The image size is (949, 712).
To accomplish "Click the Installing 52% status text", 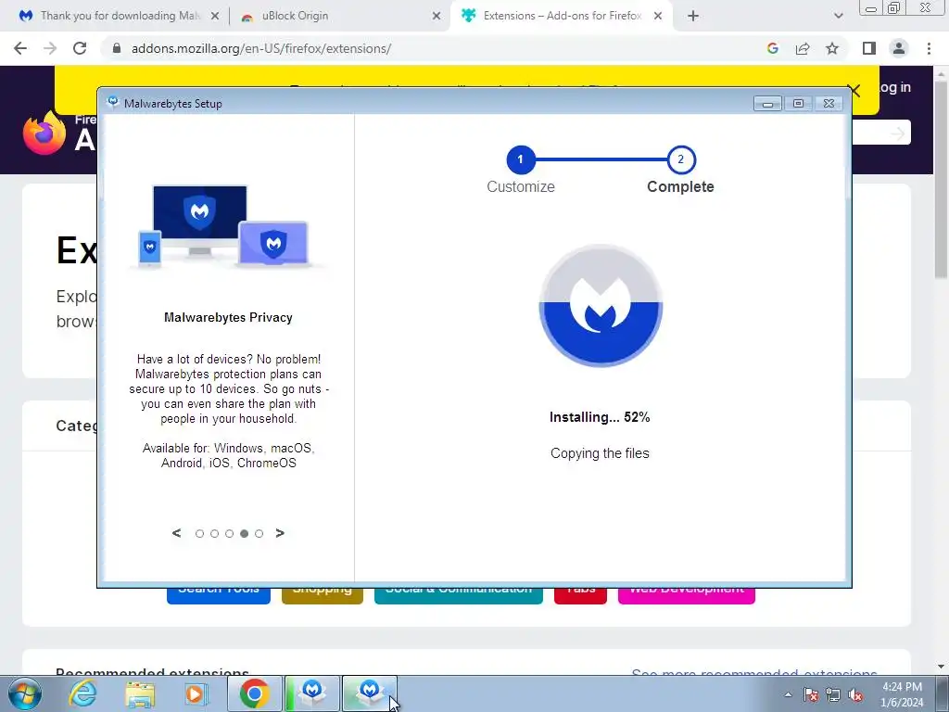I will coord(600,417).
